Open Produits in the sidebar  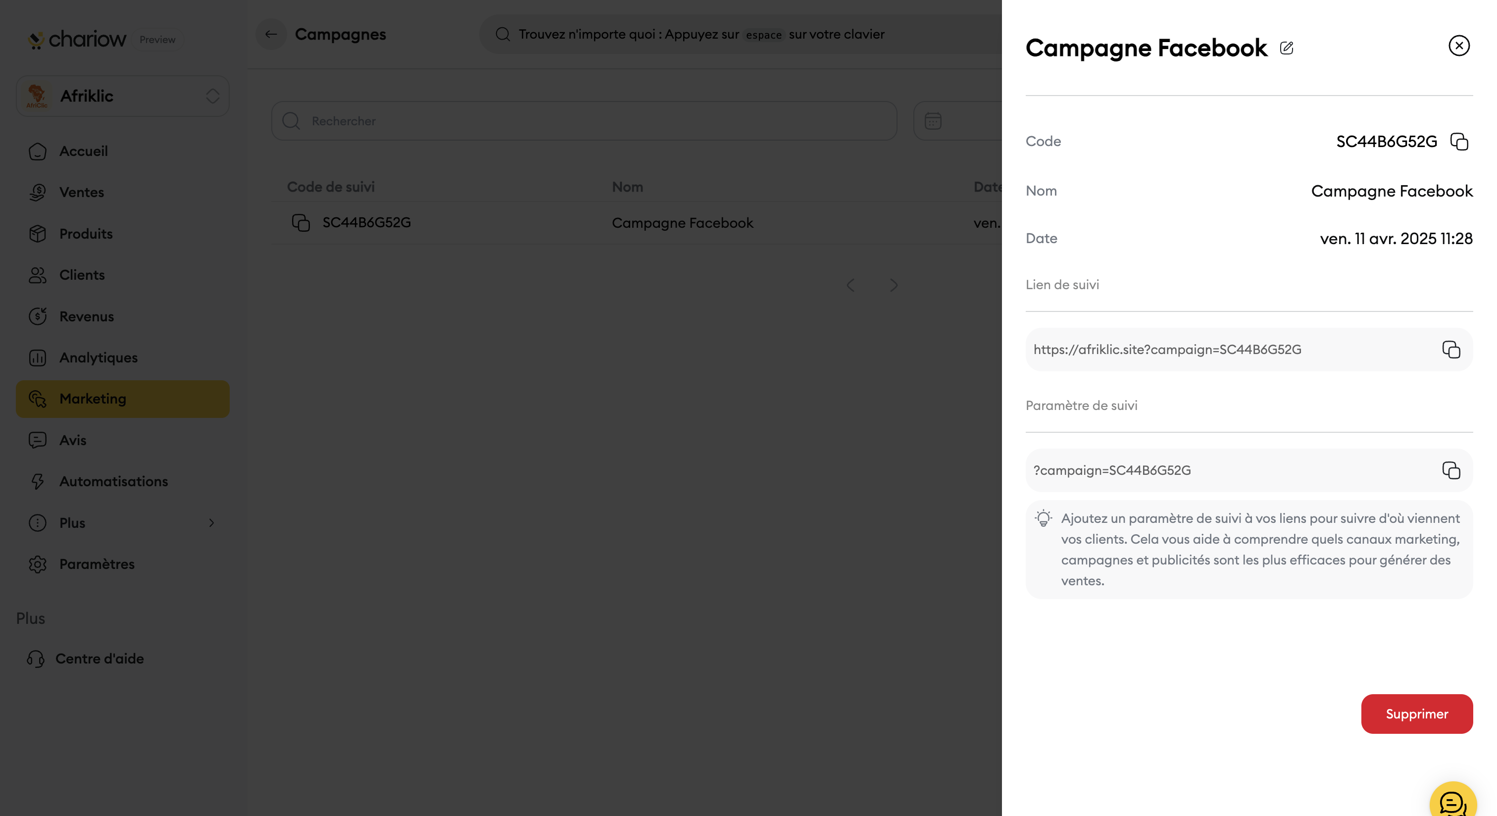coord(123,234)
